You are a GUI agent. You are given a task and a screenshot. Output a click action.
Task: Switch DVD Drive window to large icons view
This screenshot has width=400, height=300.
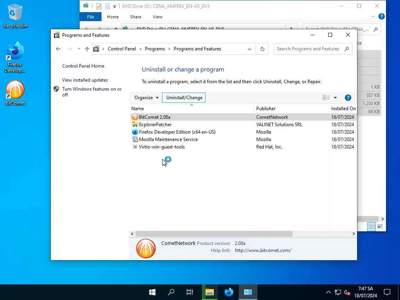pyautogui.click(x=380, y=227)
